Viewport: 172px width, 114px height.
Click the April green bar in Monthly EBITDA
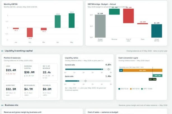[x=58, y=21]
